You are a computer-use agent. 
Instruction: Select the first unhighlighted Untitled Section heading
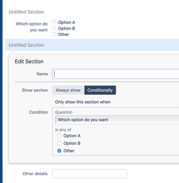(x=26, y=12)
